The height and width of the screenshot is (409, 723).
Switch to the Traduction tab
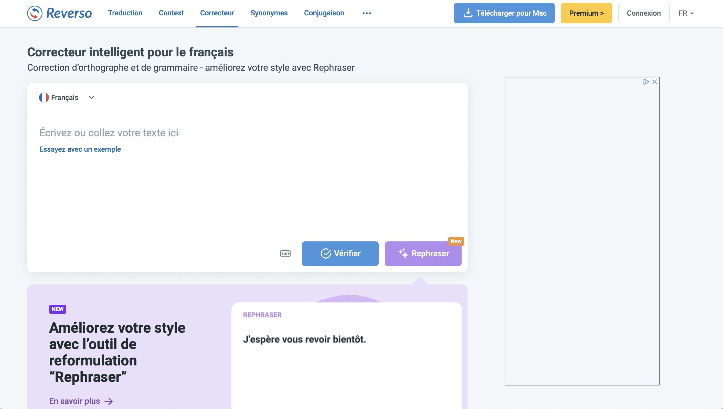coord(125,13)
